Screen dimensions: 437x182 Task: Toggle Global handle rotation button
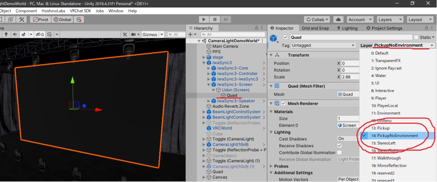click(63, 20)
